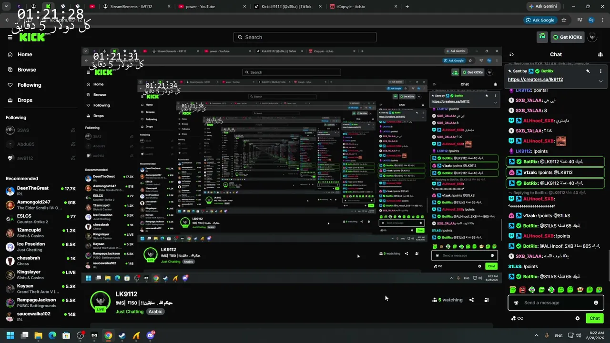Image resolution: width=610 pixels, height=343 pixels.
Task: Click the Get KICKs button
Action: point(567,37)
